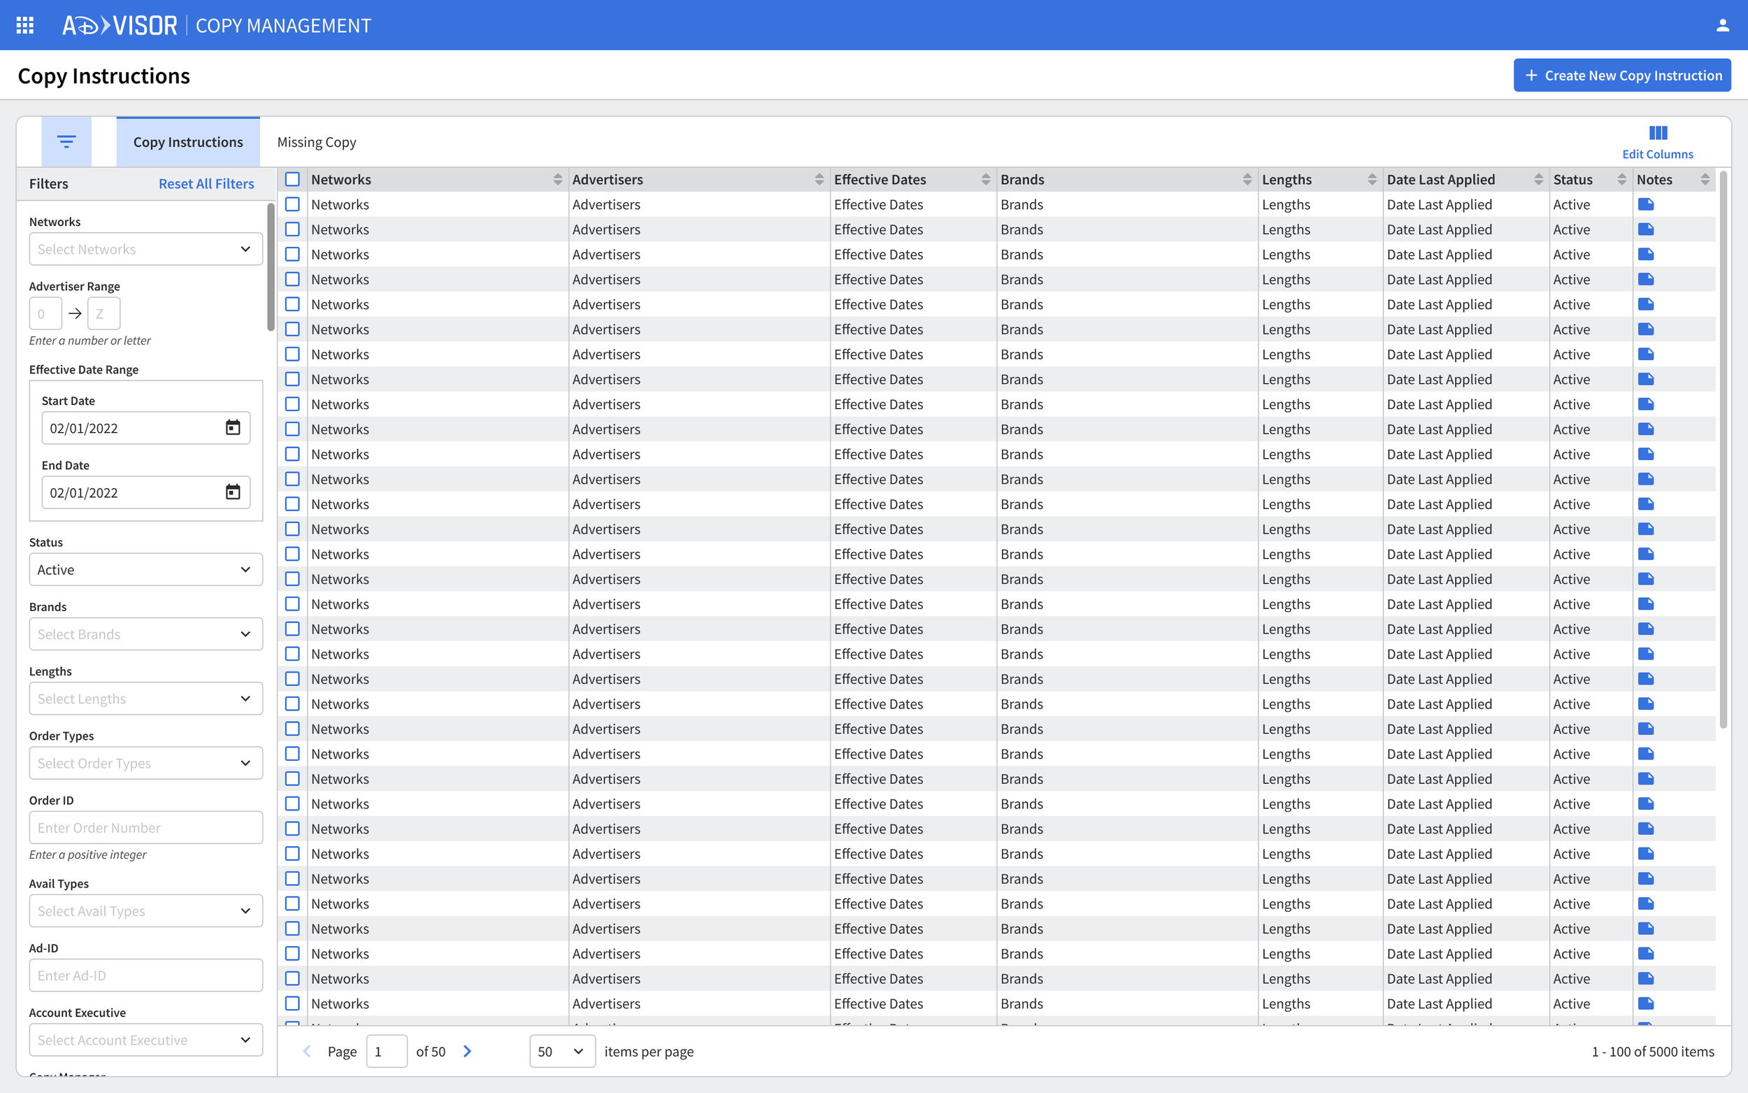Viewport: 1748px width, 1093px height.
Task: Click the Enter Order Number field
Action: [146, 828]
